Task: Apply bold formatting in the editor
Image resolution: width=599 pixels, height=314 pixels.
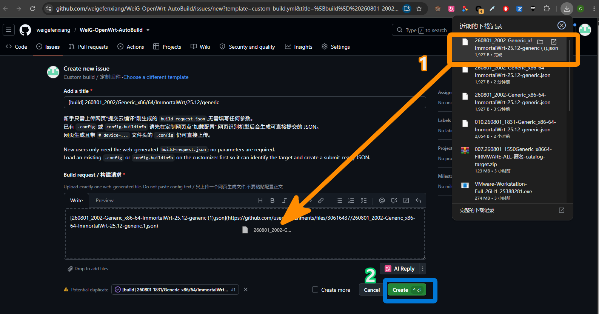Action: [272, 200]
